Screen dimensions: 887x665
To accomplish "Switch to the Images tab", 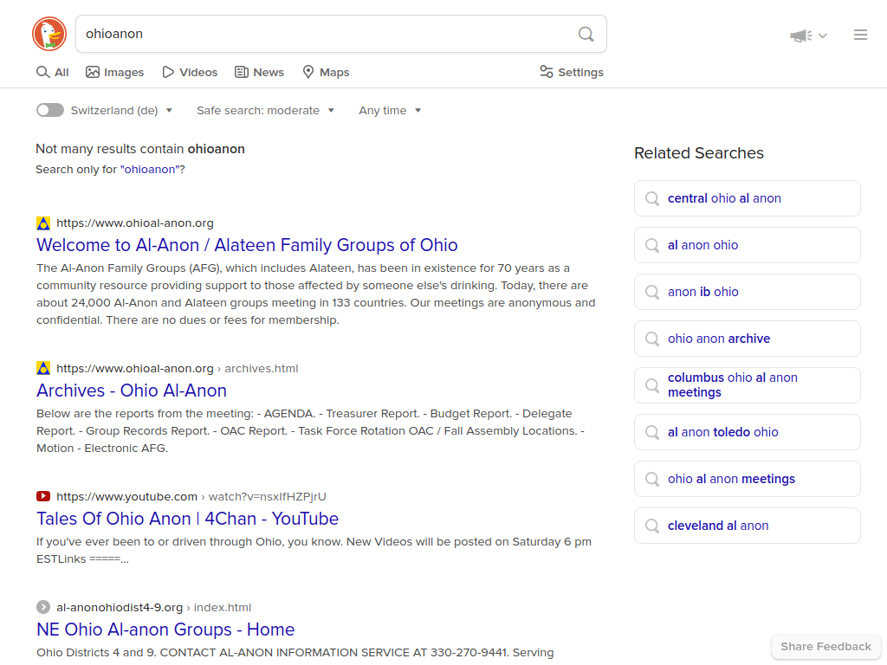I will (115, 73).
